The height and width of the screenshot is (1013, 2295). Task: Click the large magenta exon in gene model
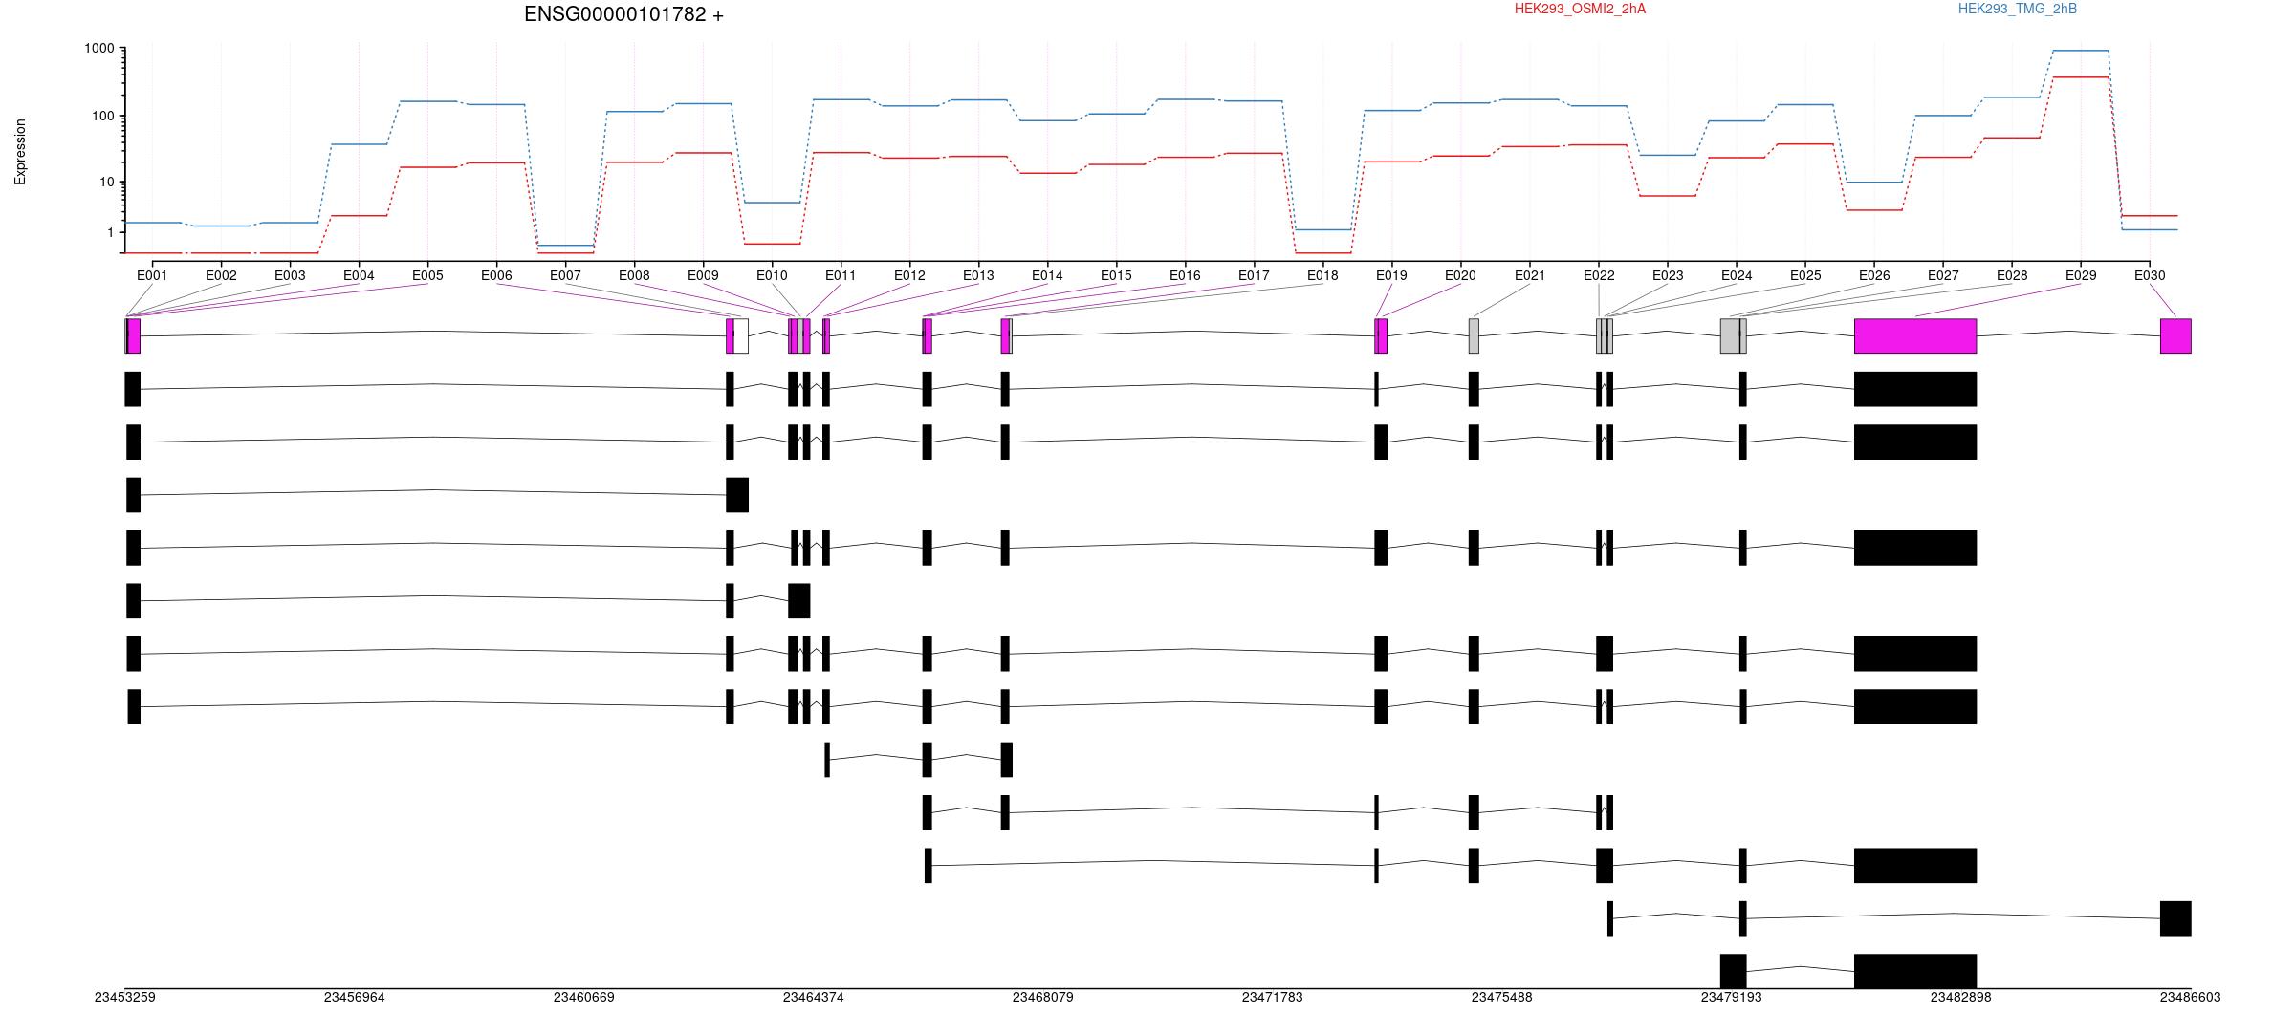1915,336
